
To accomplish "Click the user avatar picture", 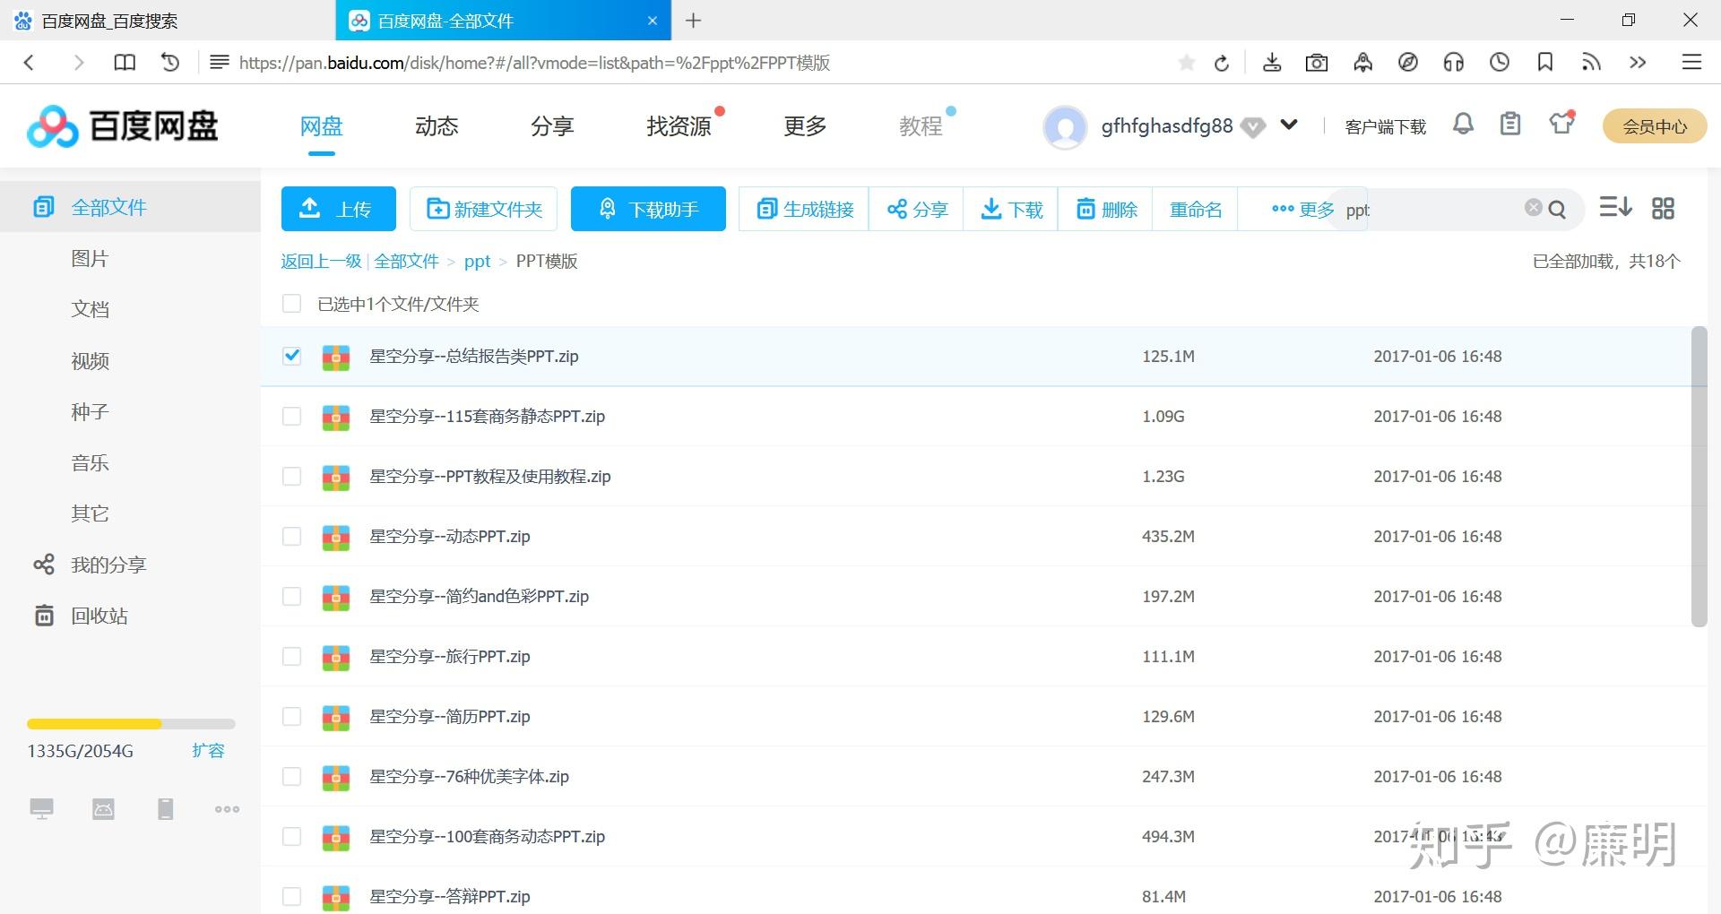I will click(1065, 127).
